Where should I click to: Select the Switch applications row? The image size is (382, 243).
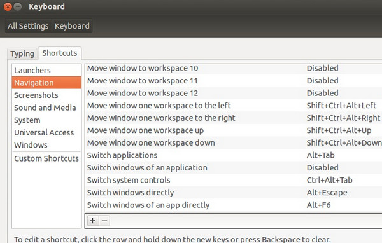pyautogui.click(x=234, y=155)
